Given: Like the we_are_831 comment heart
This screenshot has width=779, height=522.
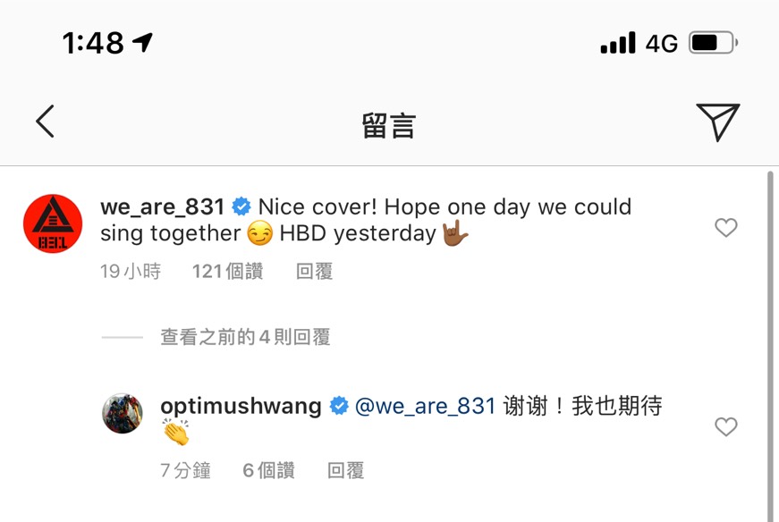Looking at the screenshot, I should [726, 227].
